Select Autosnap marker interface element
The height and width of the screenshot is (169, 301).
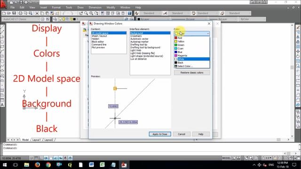[x=150, y=42]
